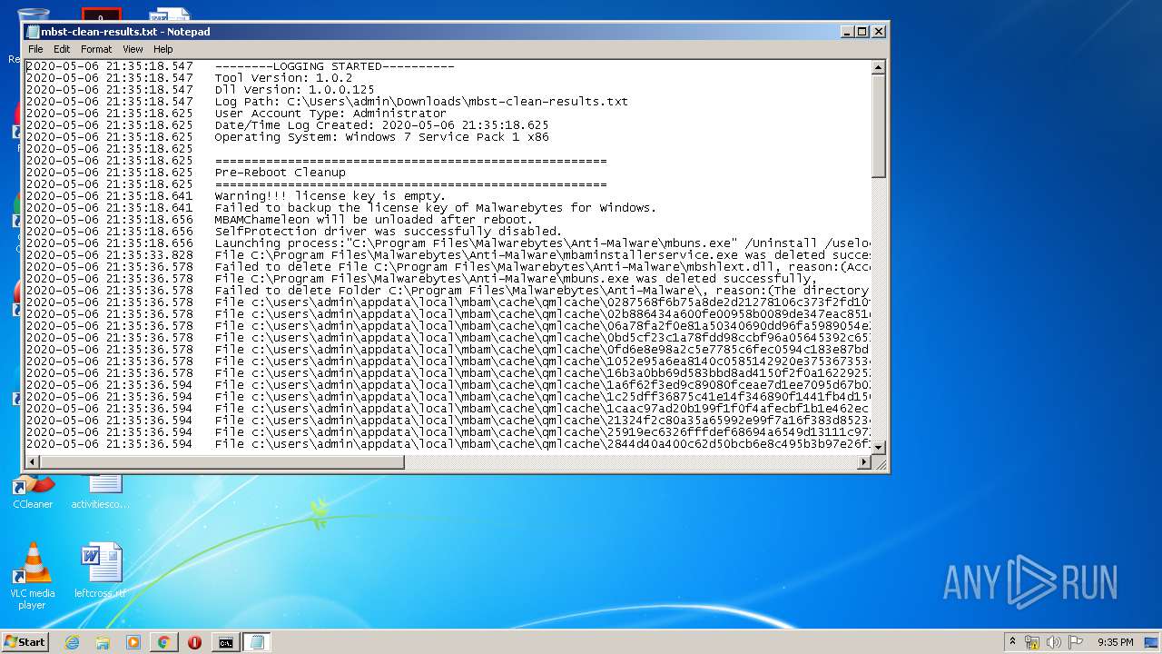Show hidden tray icons arrow
Viewport: 1162px width, 654px height.
pos(1013,642)
